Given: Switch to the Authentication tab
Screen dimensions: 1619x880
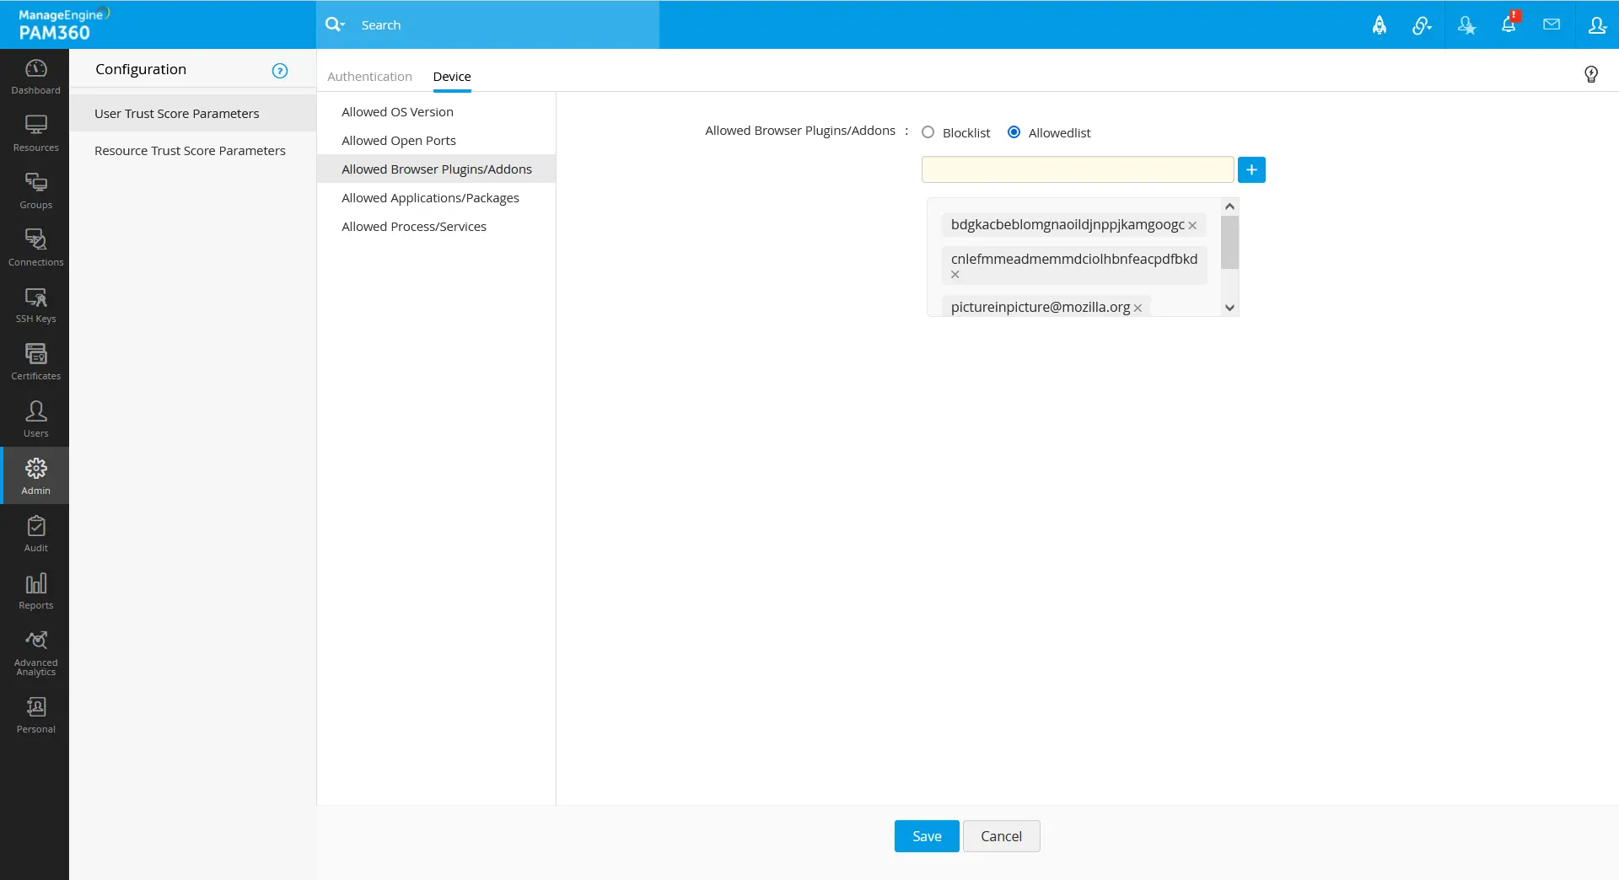Looking at the screenshot, I should tap(369, 77).
